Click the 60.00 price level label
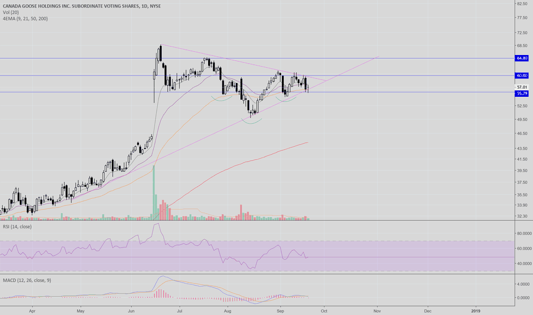The height and width of the screenshot is (315, 533). coord(522,75)
